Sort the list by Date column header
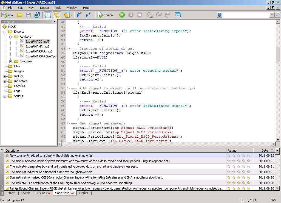The height and width of the screenshot is (203, 281). (265, 151)
